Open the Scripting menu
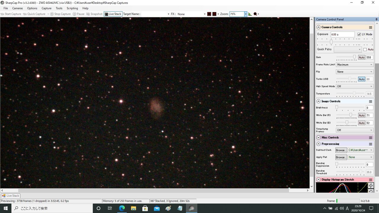The height and width of the screenshot is (213, 379). coord(72,8)
